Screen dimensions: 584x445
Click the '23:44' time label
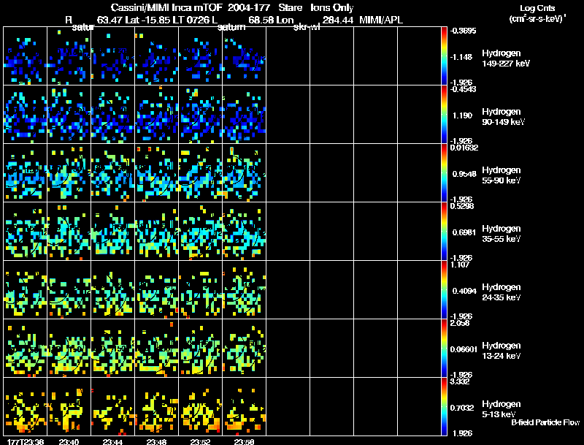point(113,442)
